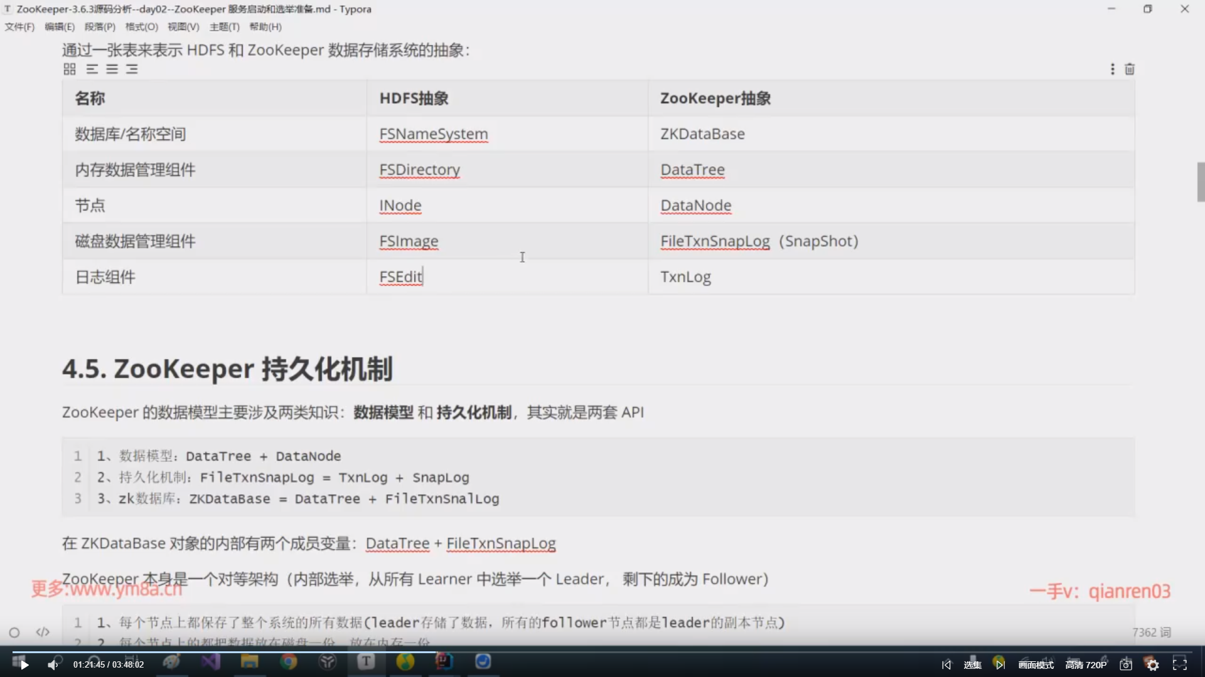The image size is (1205, 677).
Task: Skip to next video episode
Action: click(1000, 664)
